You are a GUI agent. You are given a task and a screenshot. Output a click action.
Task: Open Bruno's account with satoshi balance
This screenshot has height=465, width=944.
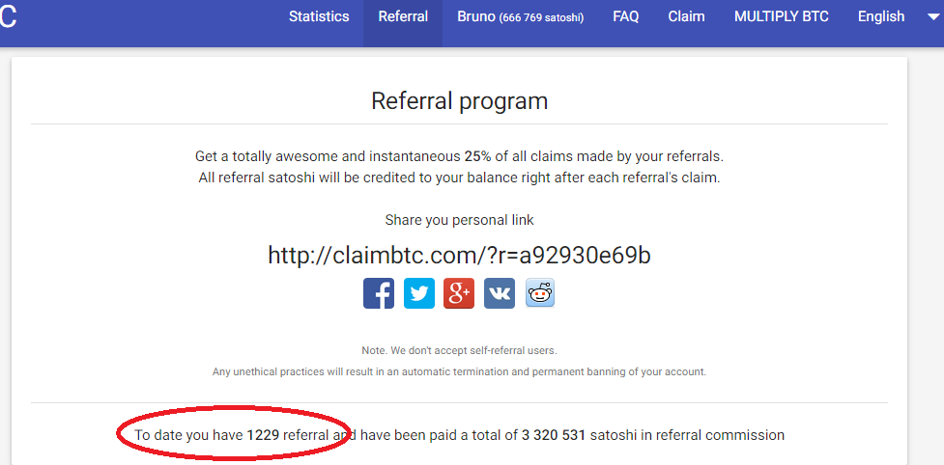520,16
